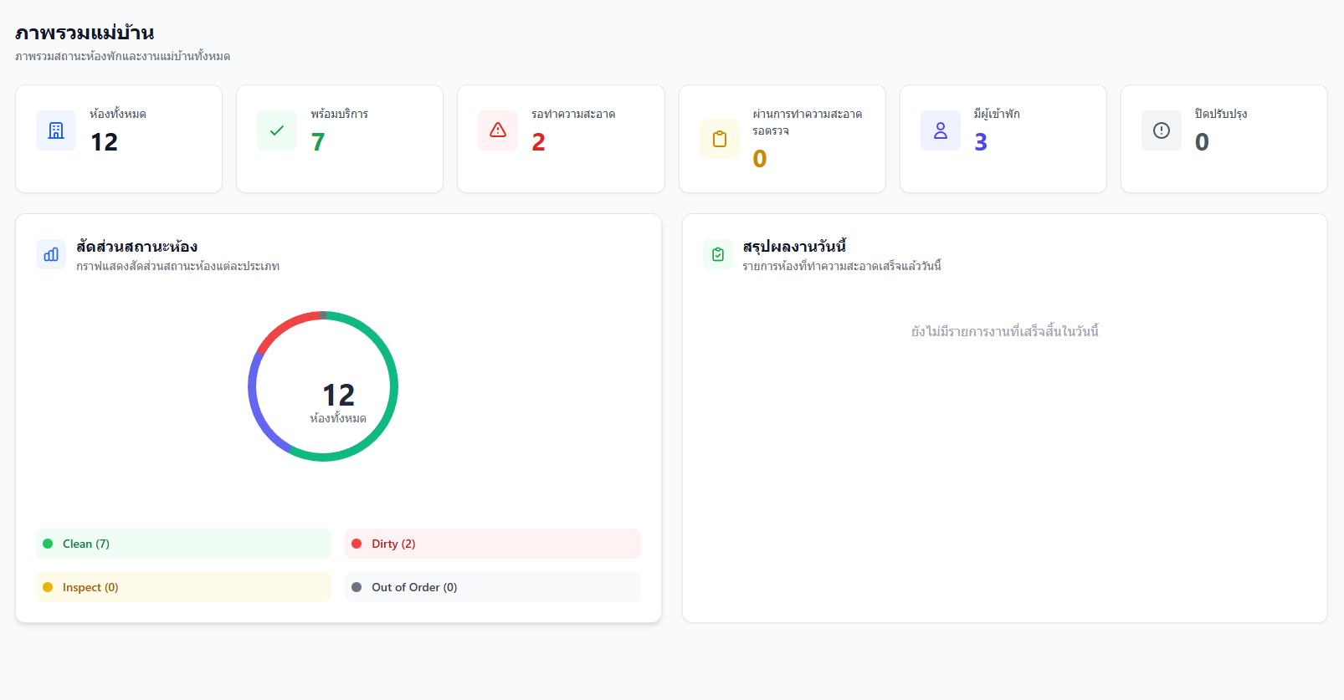Select the Dirty (2) legend item

[492, 544]
